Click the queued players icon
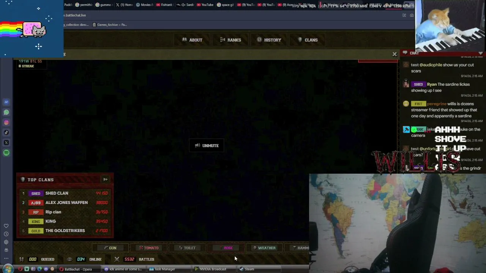The width and height of the screenshot is (486, 273). pos(22,259)
